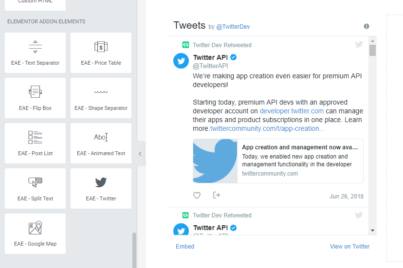Choose the EAE - Animated Text widget
The width and height of the screenshot is (403, 268).
(x=101, y=143)
